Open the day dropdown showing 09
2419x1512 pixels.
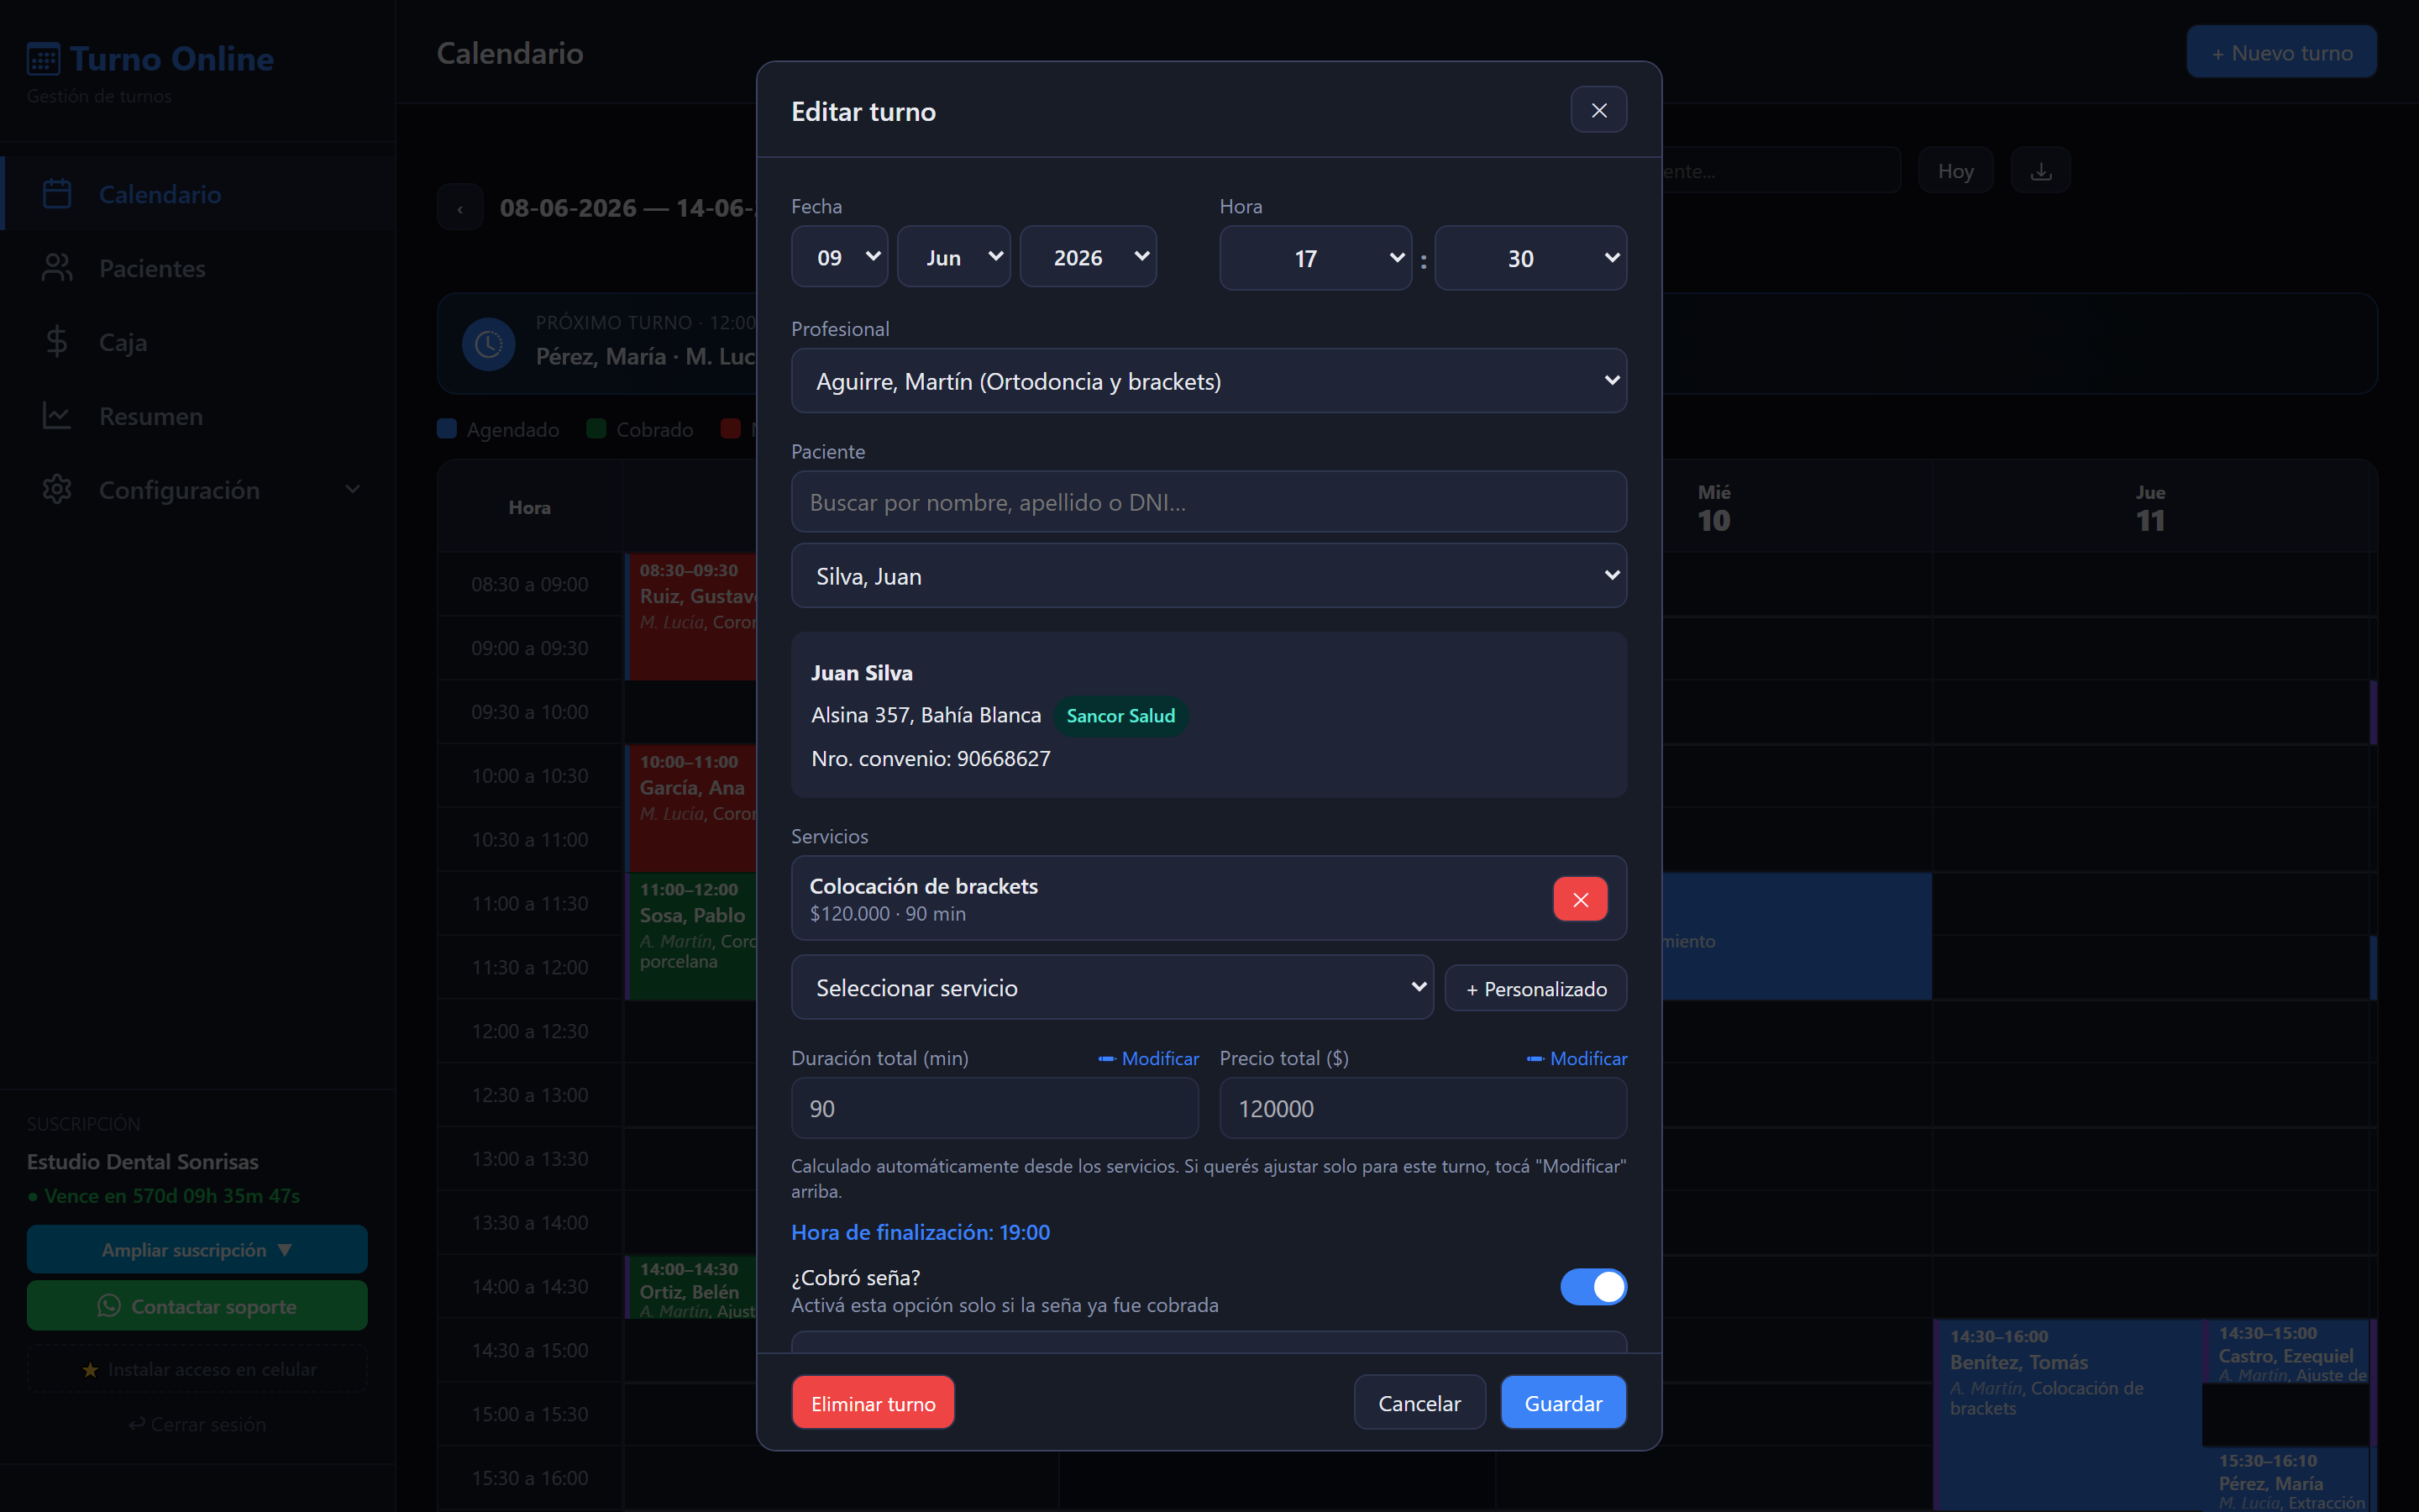tap(840, 257)
